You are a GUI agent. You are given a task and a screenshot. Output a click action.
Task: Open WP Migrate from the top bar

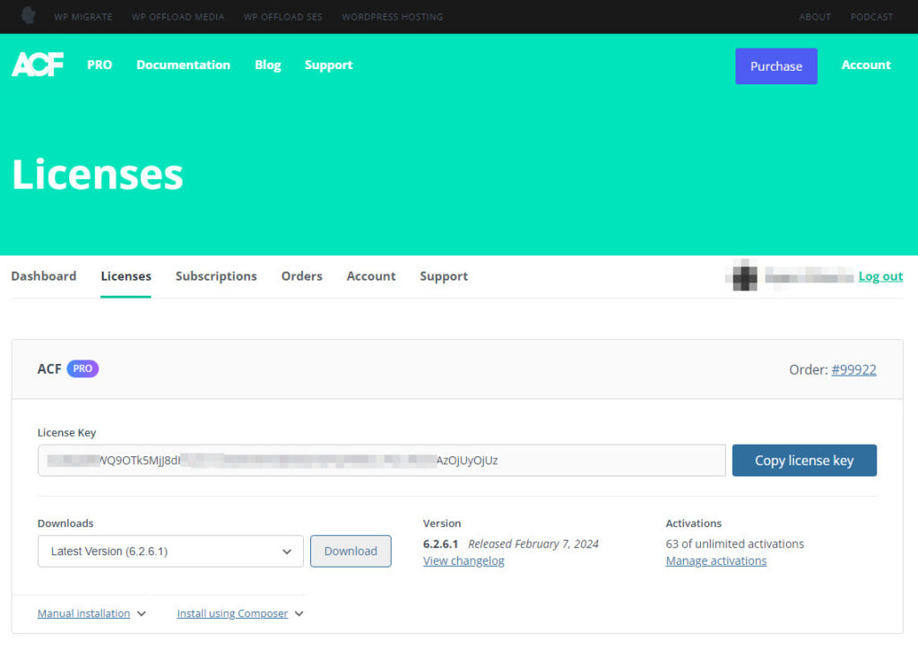(83, 16)
